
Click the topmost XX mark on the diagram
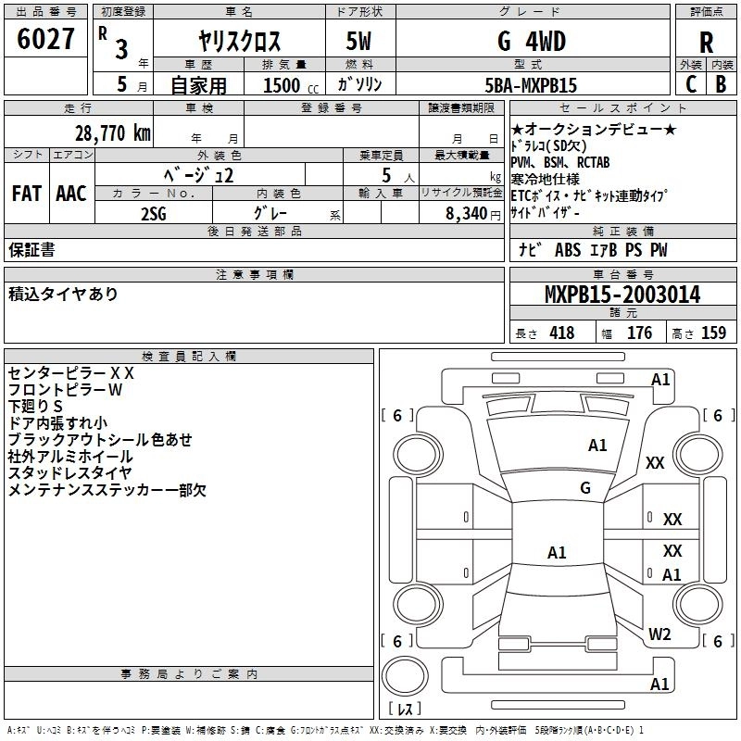pyautogui.click(x=655, y=463)
